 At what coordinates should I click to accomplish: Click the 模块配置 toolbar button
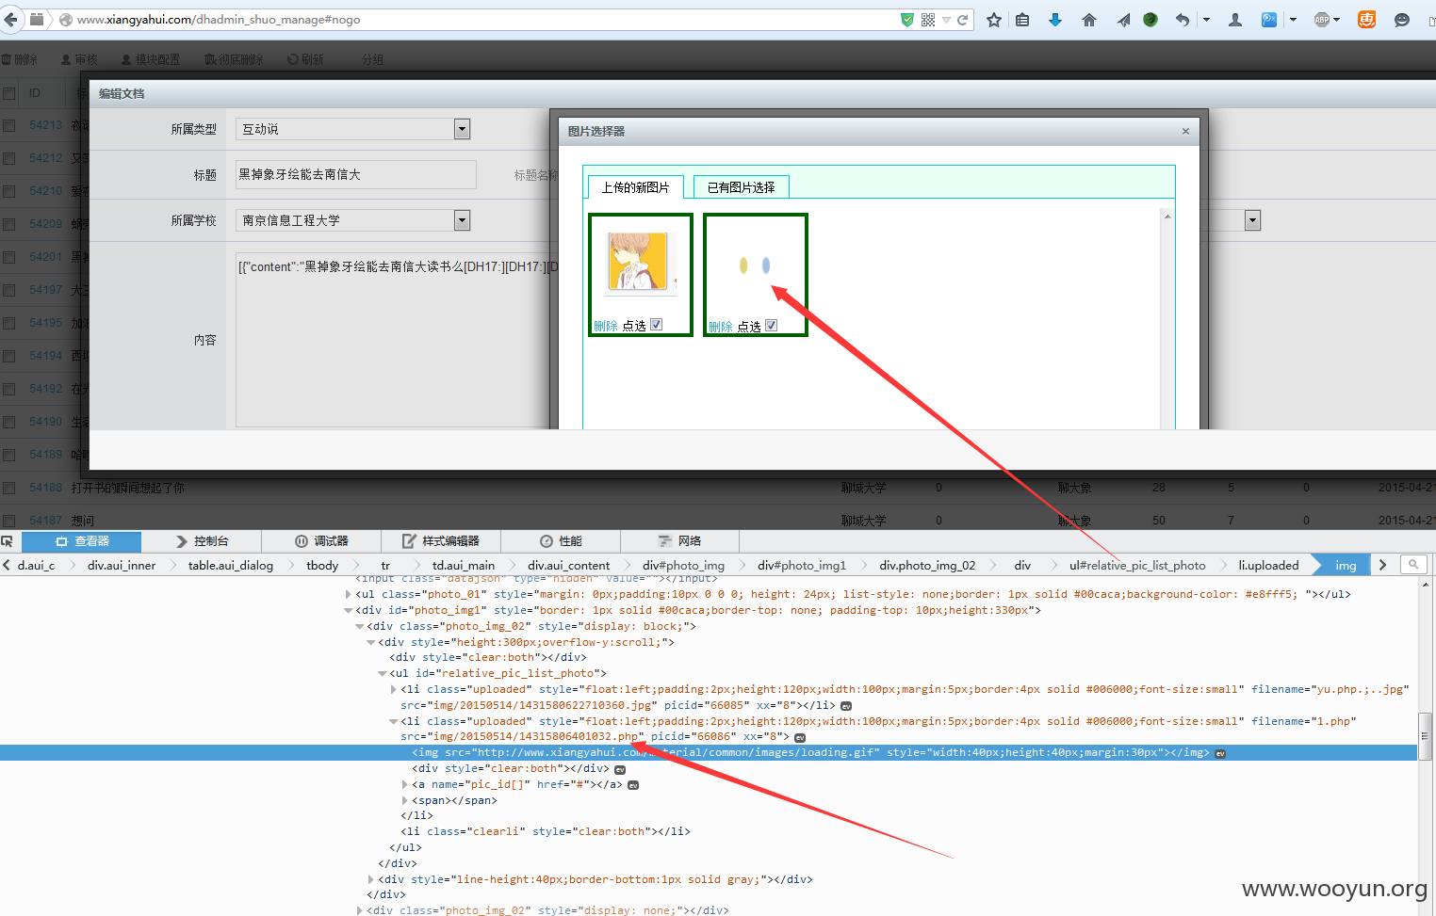[x=151, y=59]
